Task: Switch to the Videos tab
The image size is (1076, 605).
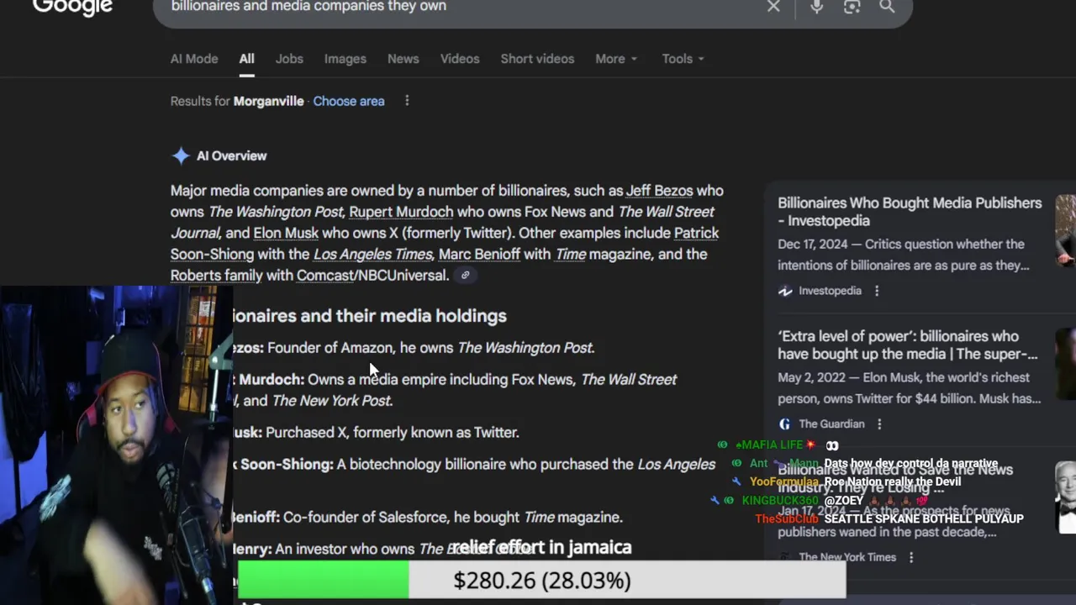Action: [x=460, y=59]
